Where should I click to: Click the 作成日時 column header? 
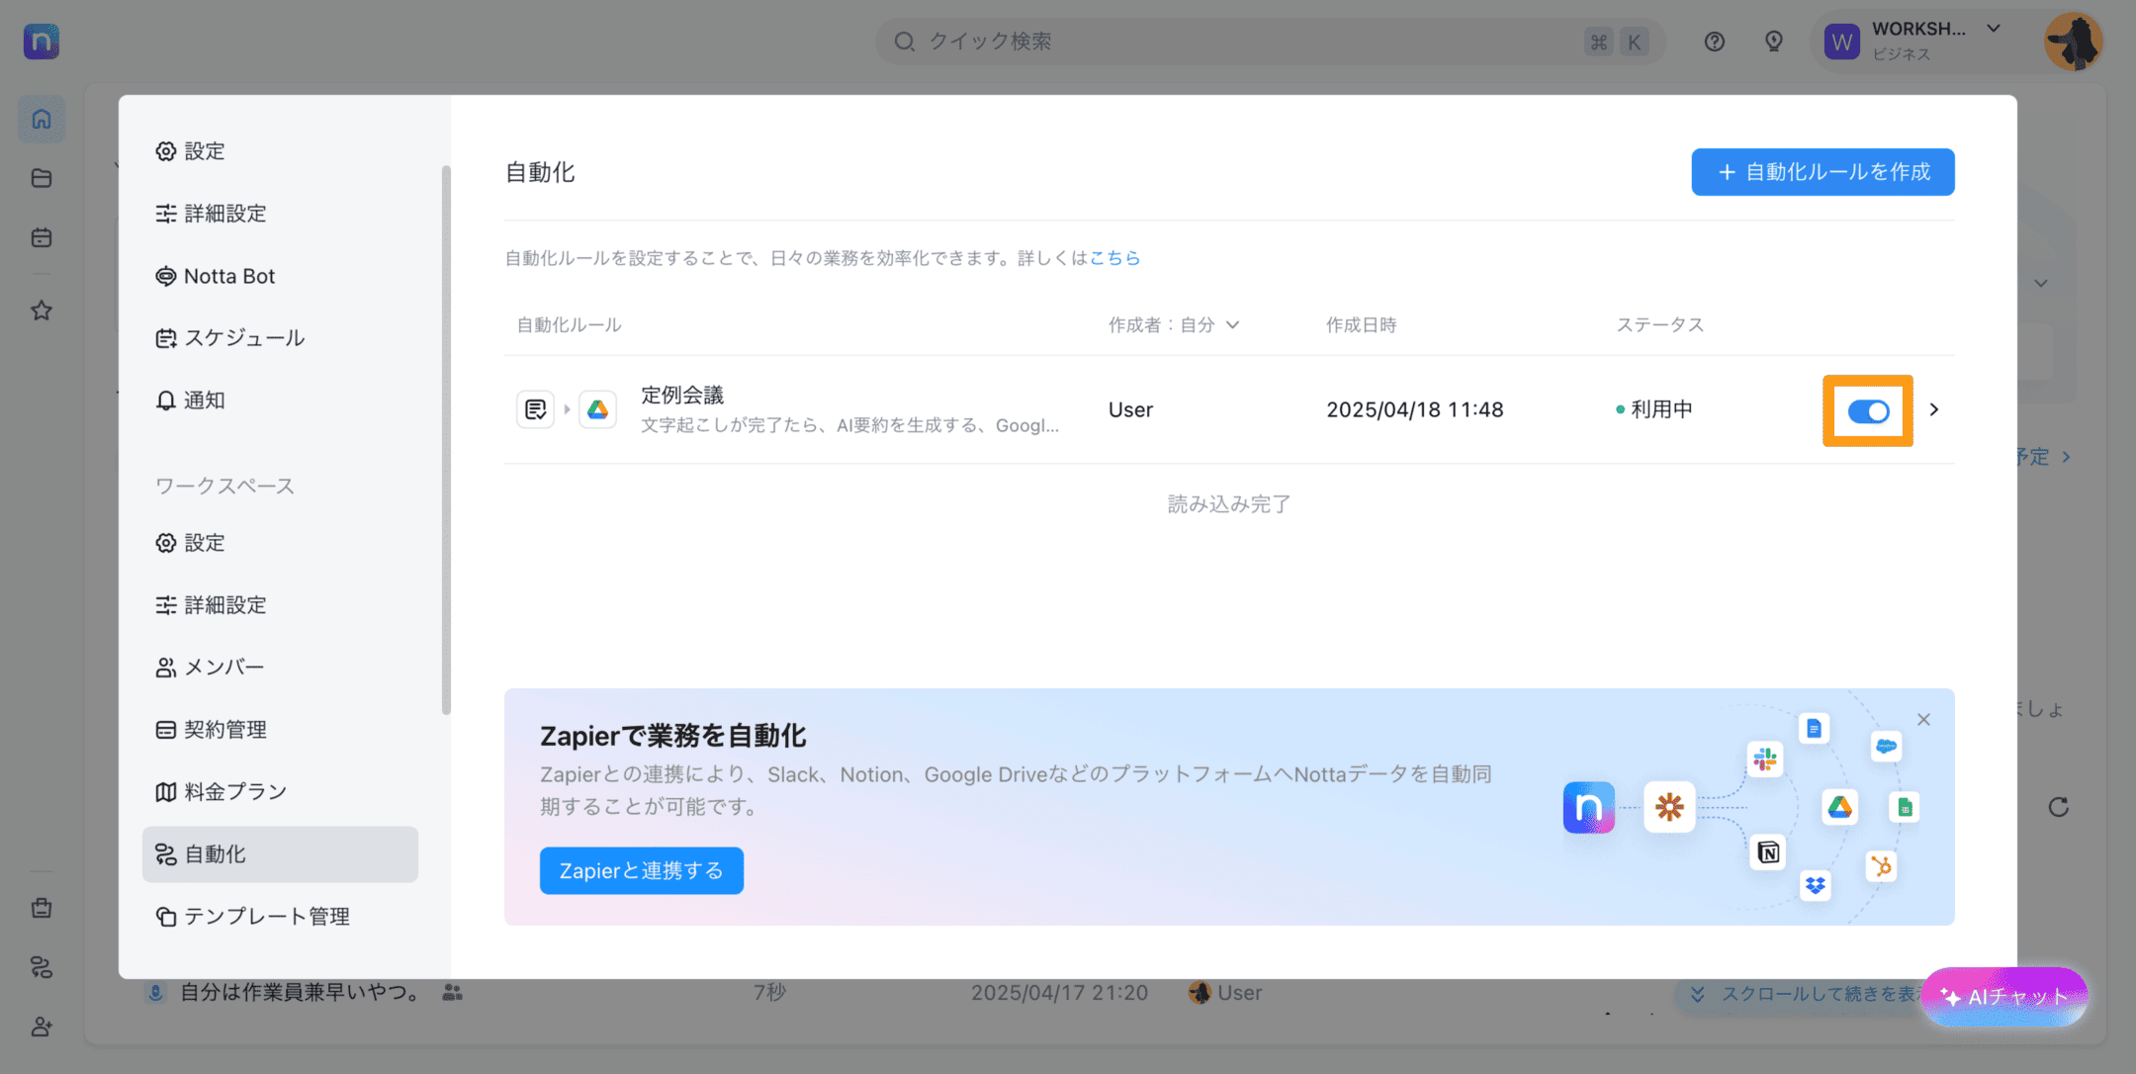pyautogui.click(x=1361, y=325)
